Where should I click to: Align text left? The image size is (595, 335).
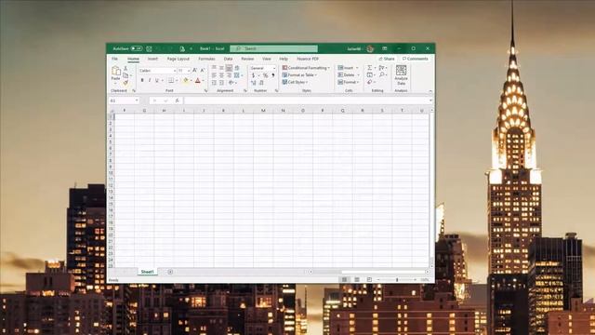pyautogui.click(x=214, y=75)
